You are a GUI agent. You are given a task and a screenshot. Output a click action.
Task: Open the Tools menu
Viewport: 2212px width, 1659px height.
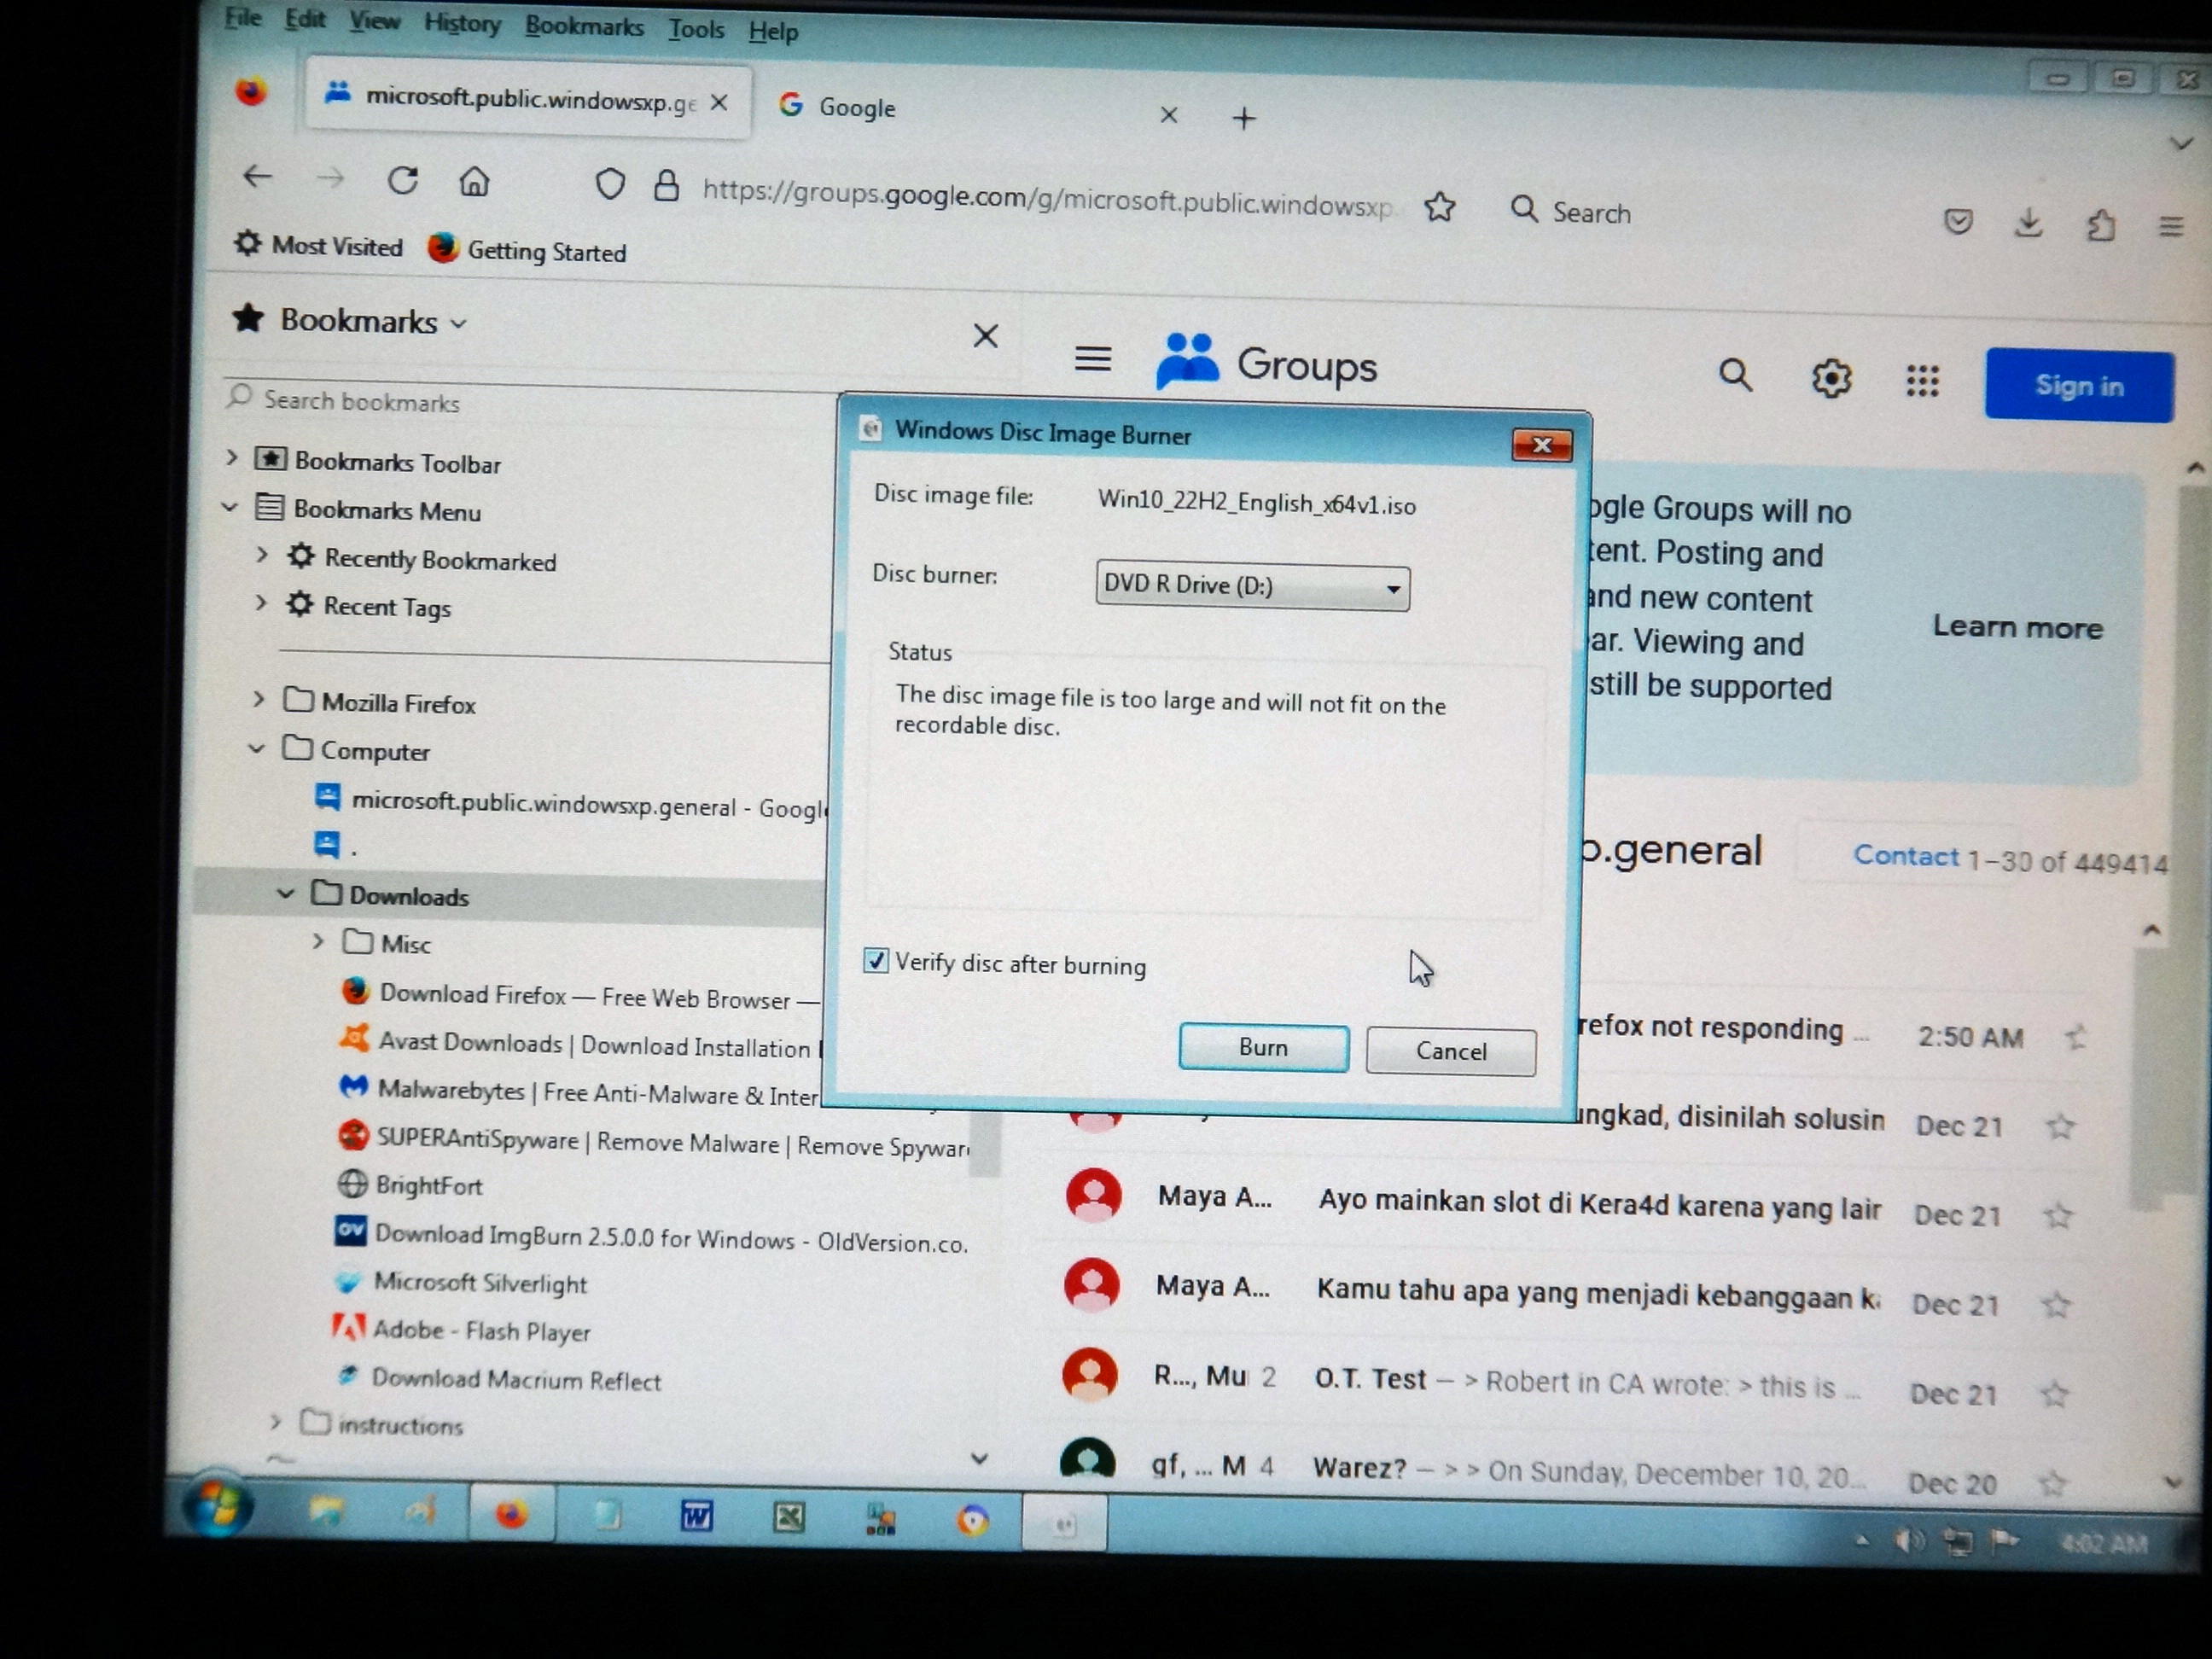pyautogui.click(x=696, y=29)
